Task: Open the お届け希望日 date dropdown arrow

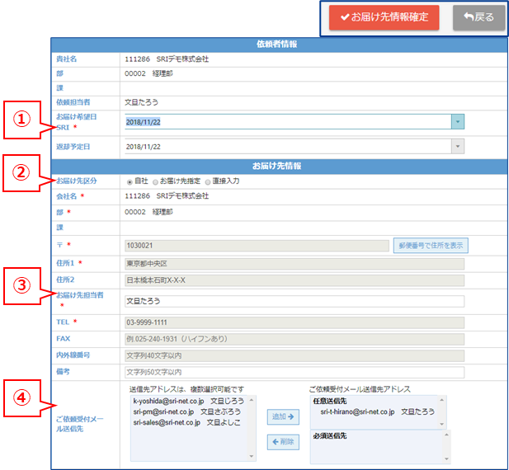Action: point(458,121)
